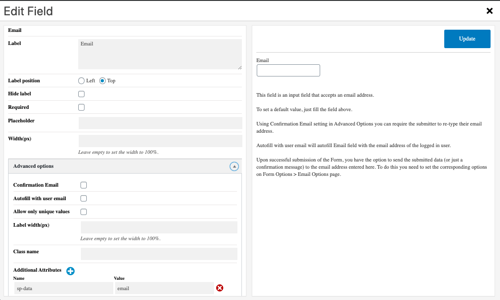This screenshot has height=300, width=500.
Task: Click the Update button
Action: 467,39
